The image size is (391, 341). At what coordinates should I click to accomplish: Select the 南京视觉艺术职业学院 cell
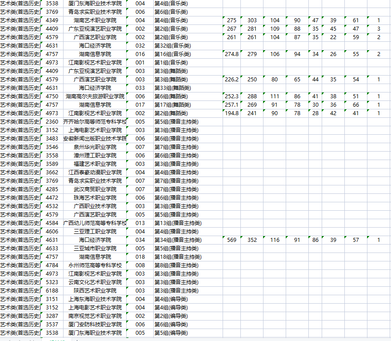point(95,316)
